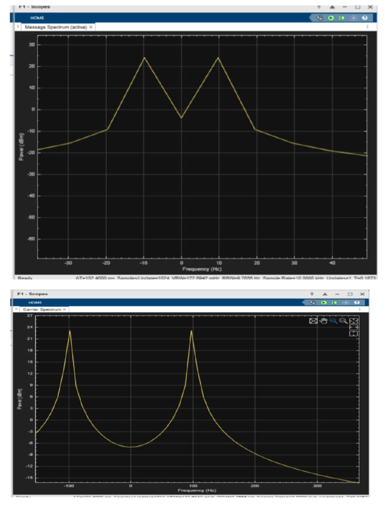Screen dimensions: 385x513
Task: Click the zoom out magnifier on the Carrier plot
Action: coord(343,321)
